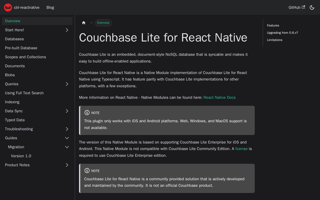
Task: Open the Indexing page
Action: coord(37,102)
